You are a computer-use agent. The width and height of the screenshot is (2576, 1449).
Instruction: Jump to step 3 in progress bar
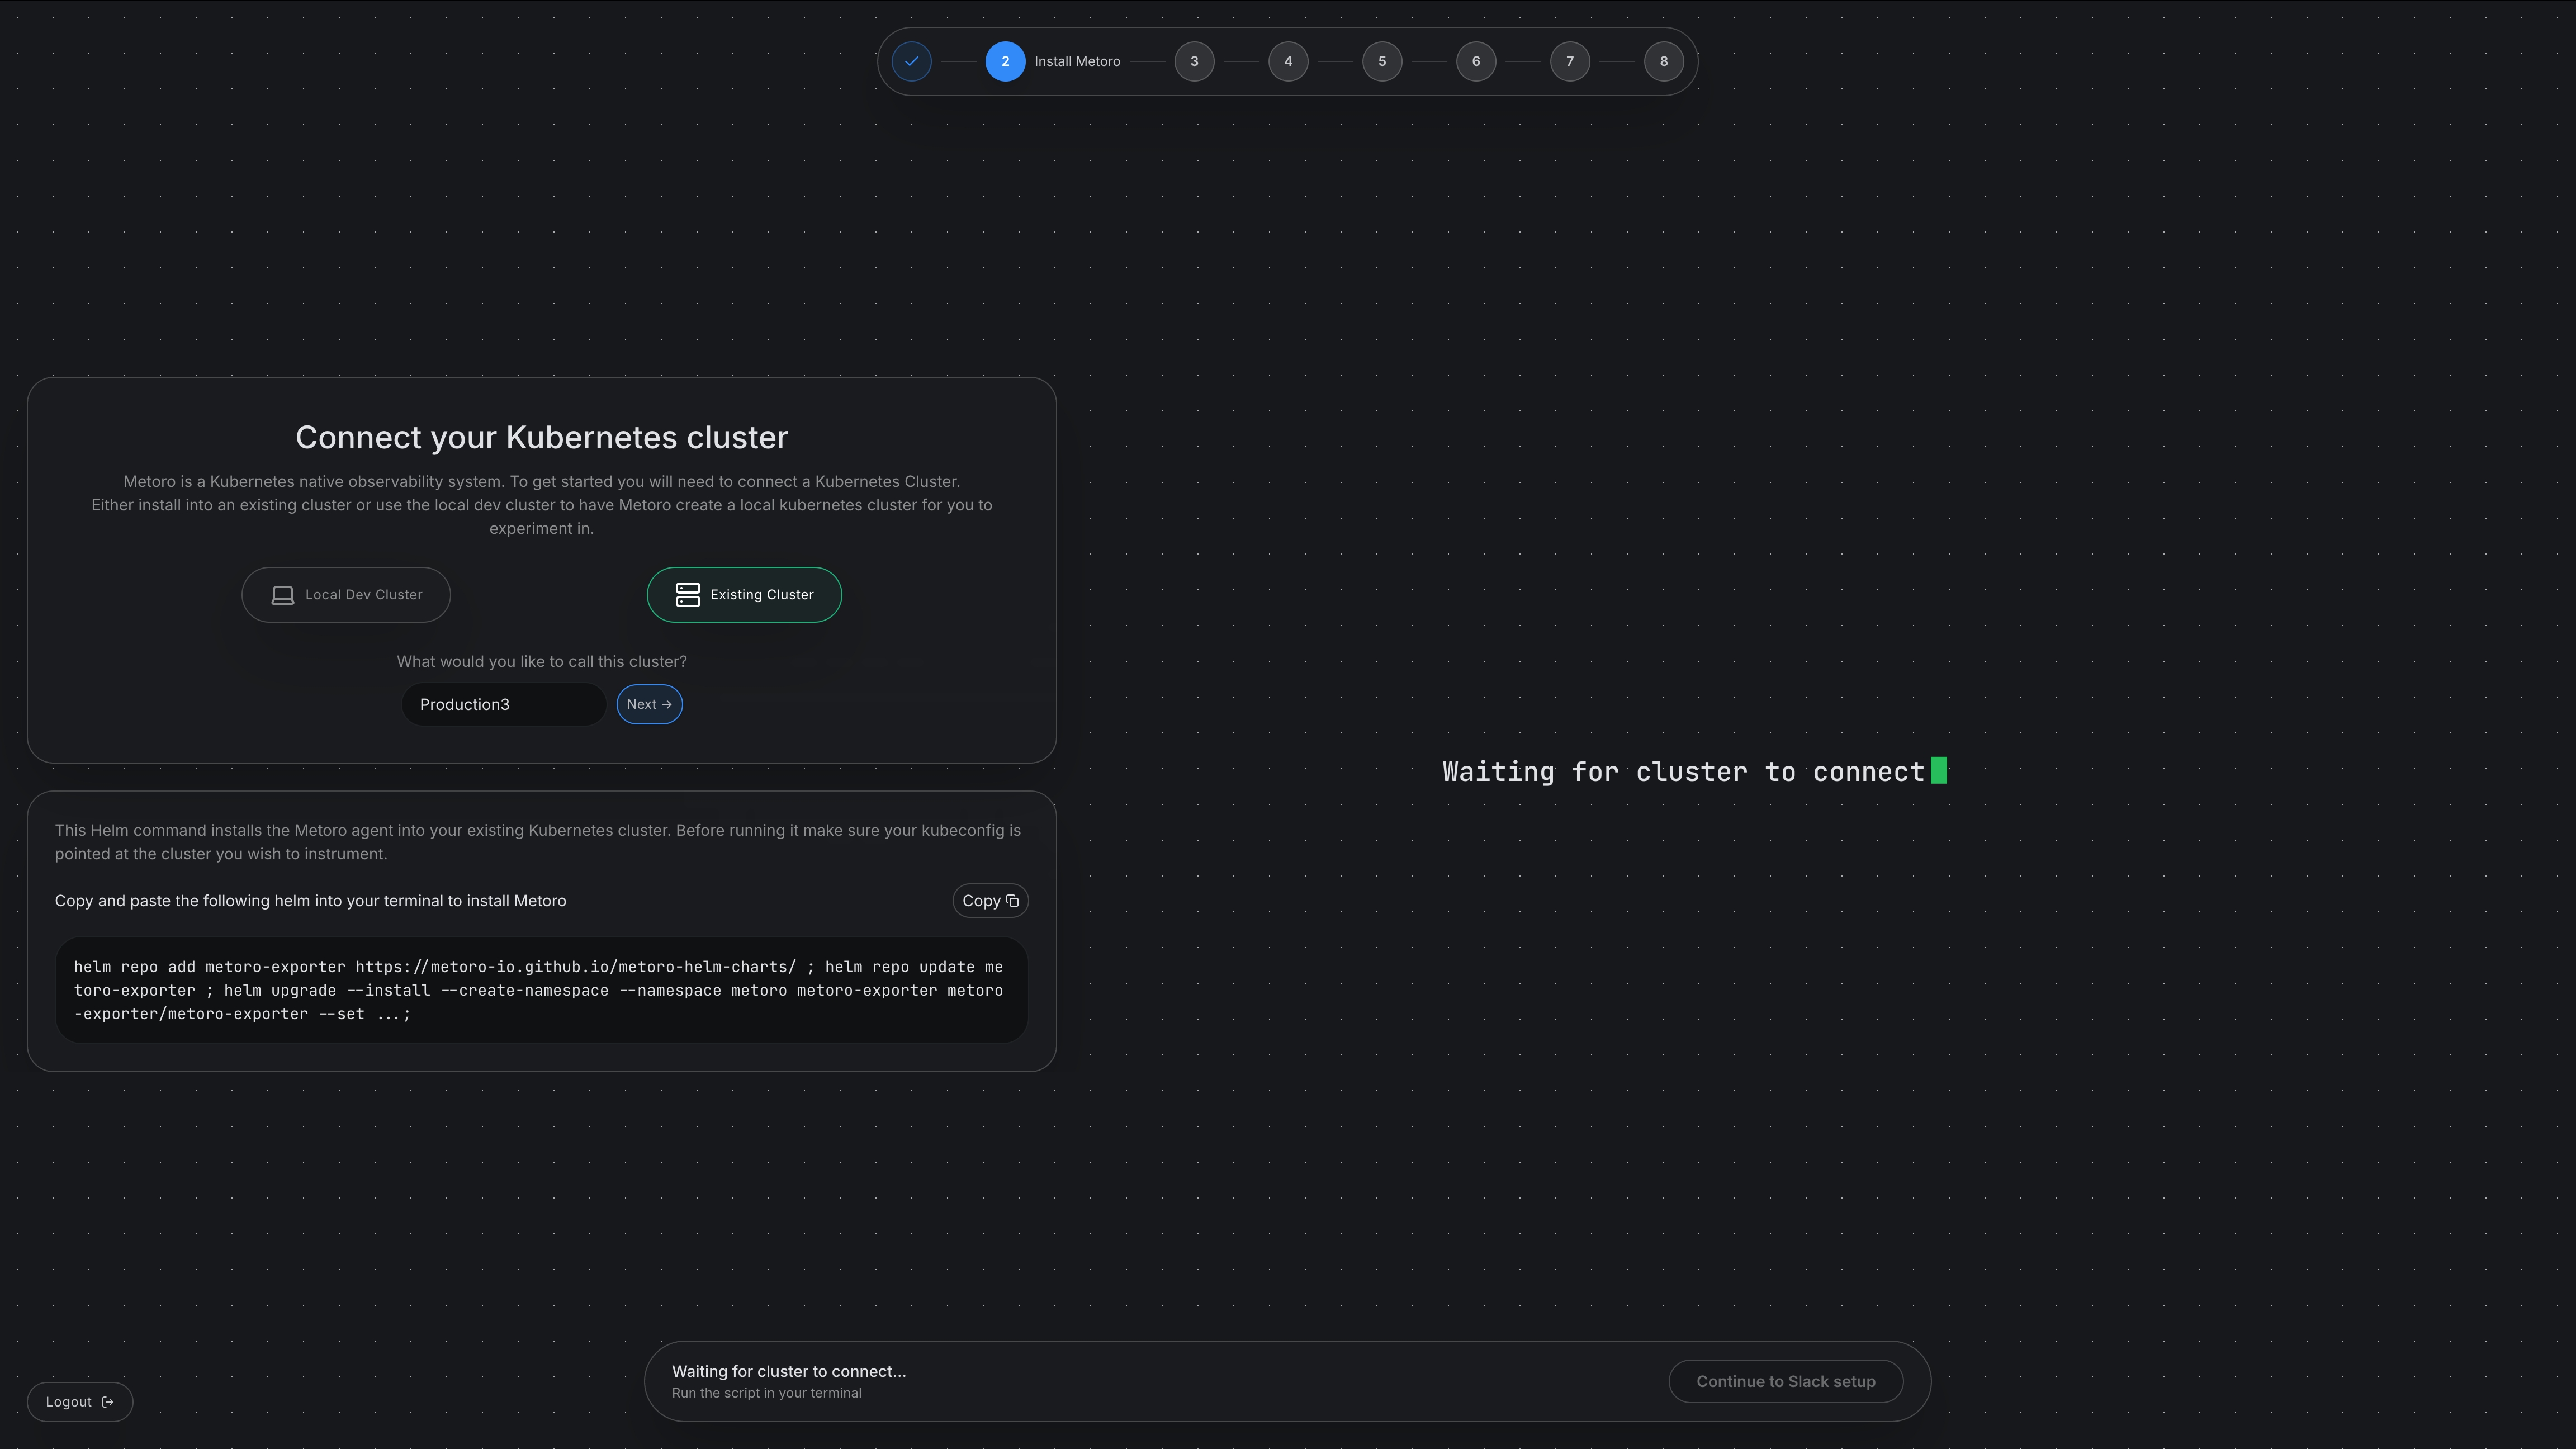point(1194,61)
